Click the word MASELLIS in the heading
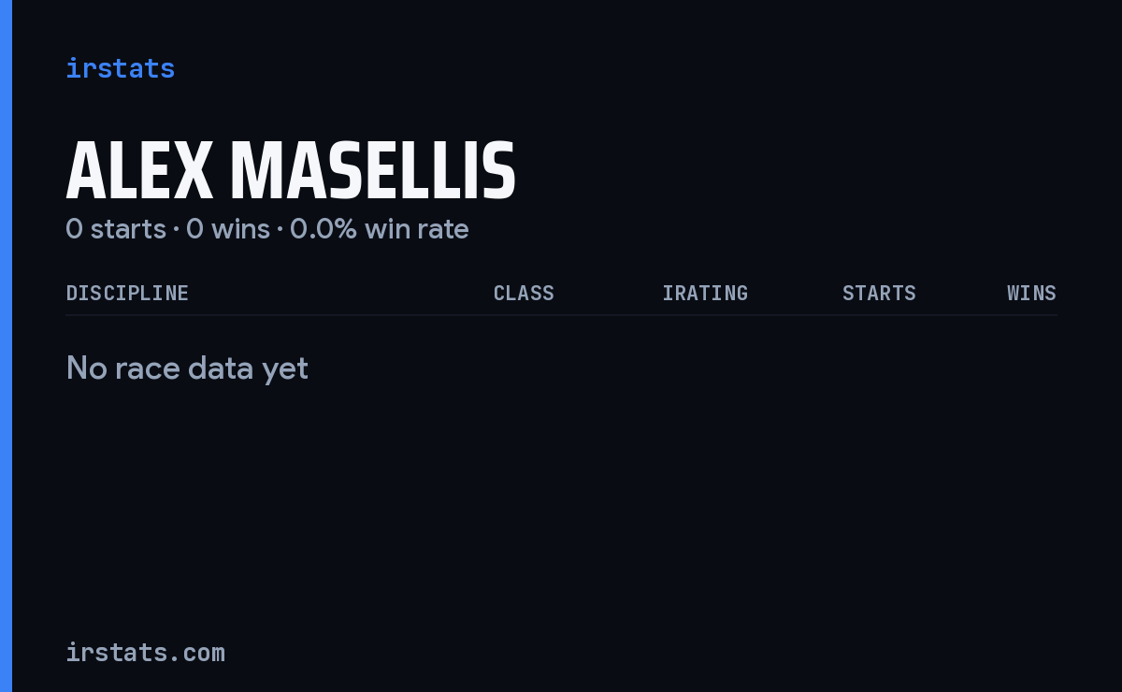The width and height of the screenshot is (1122, 692). (x=373, y=171)
